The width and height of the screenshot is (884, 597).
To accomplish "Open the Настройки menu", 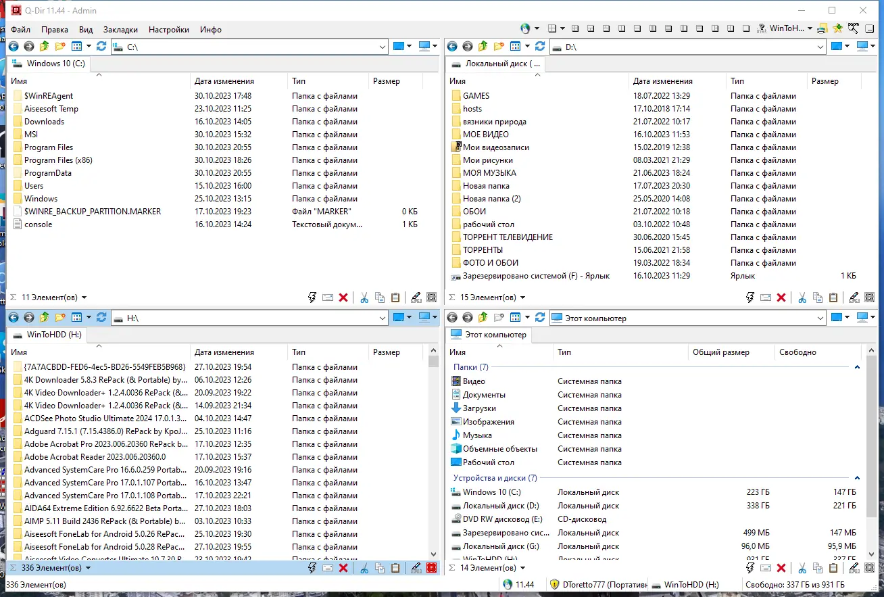I will pyautogui.click(x=168, y=30).
